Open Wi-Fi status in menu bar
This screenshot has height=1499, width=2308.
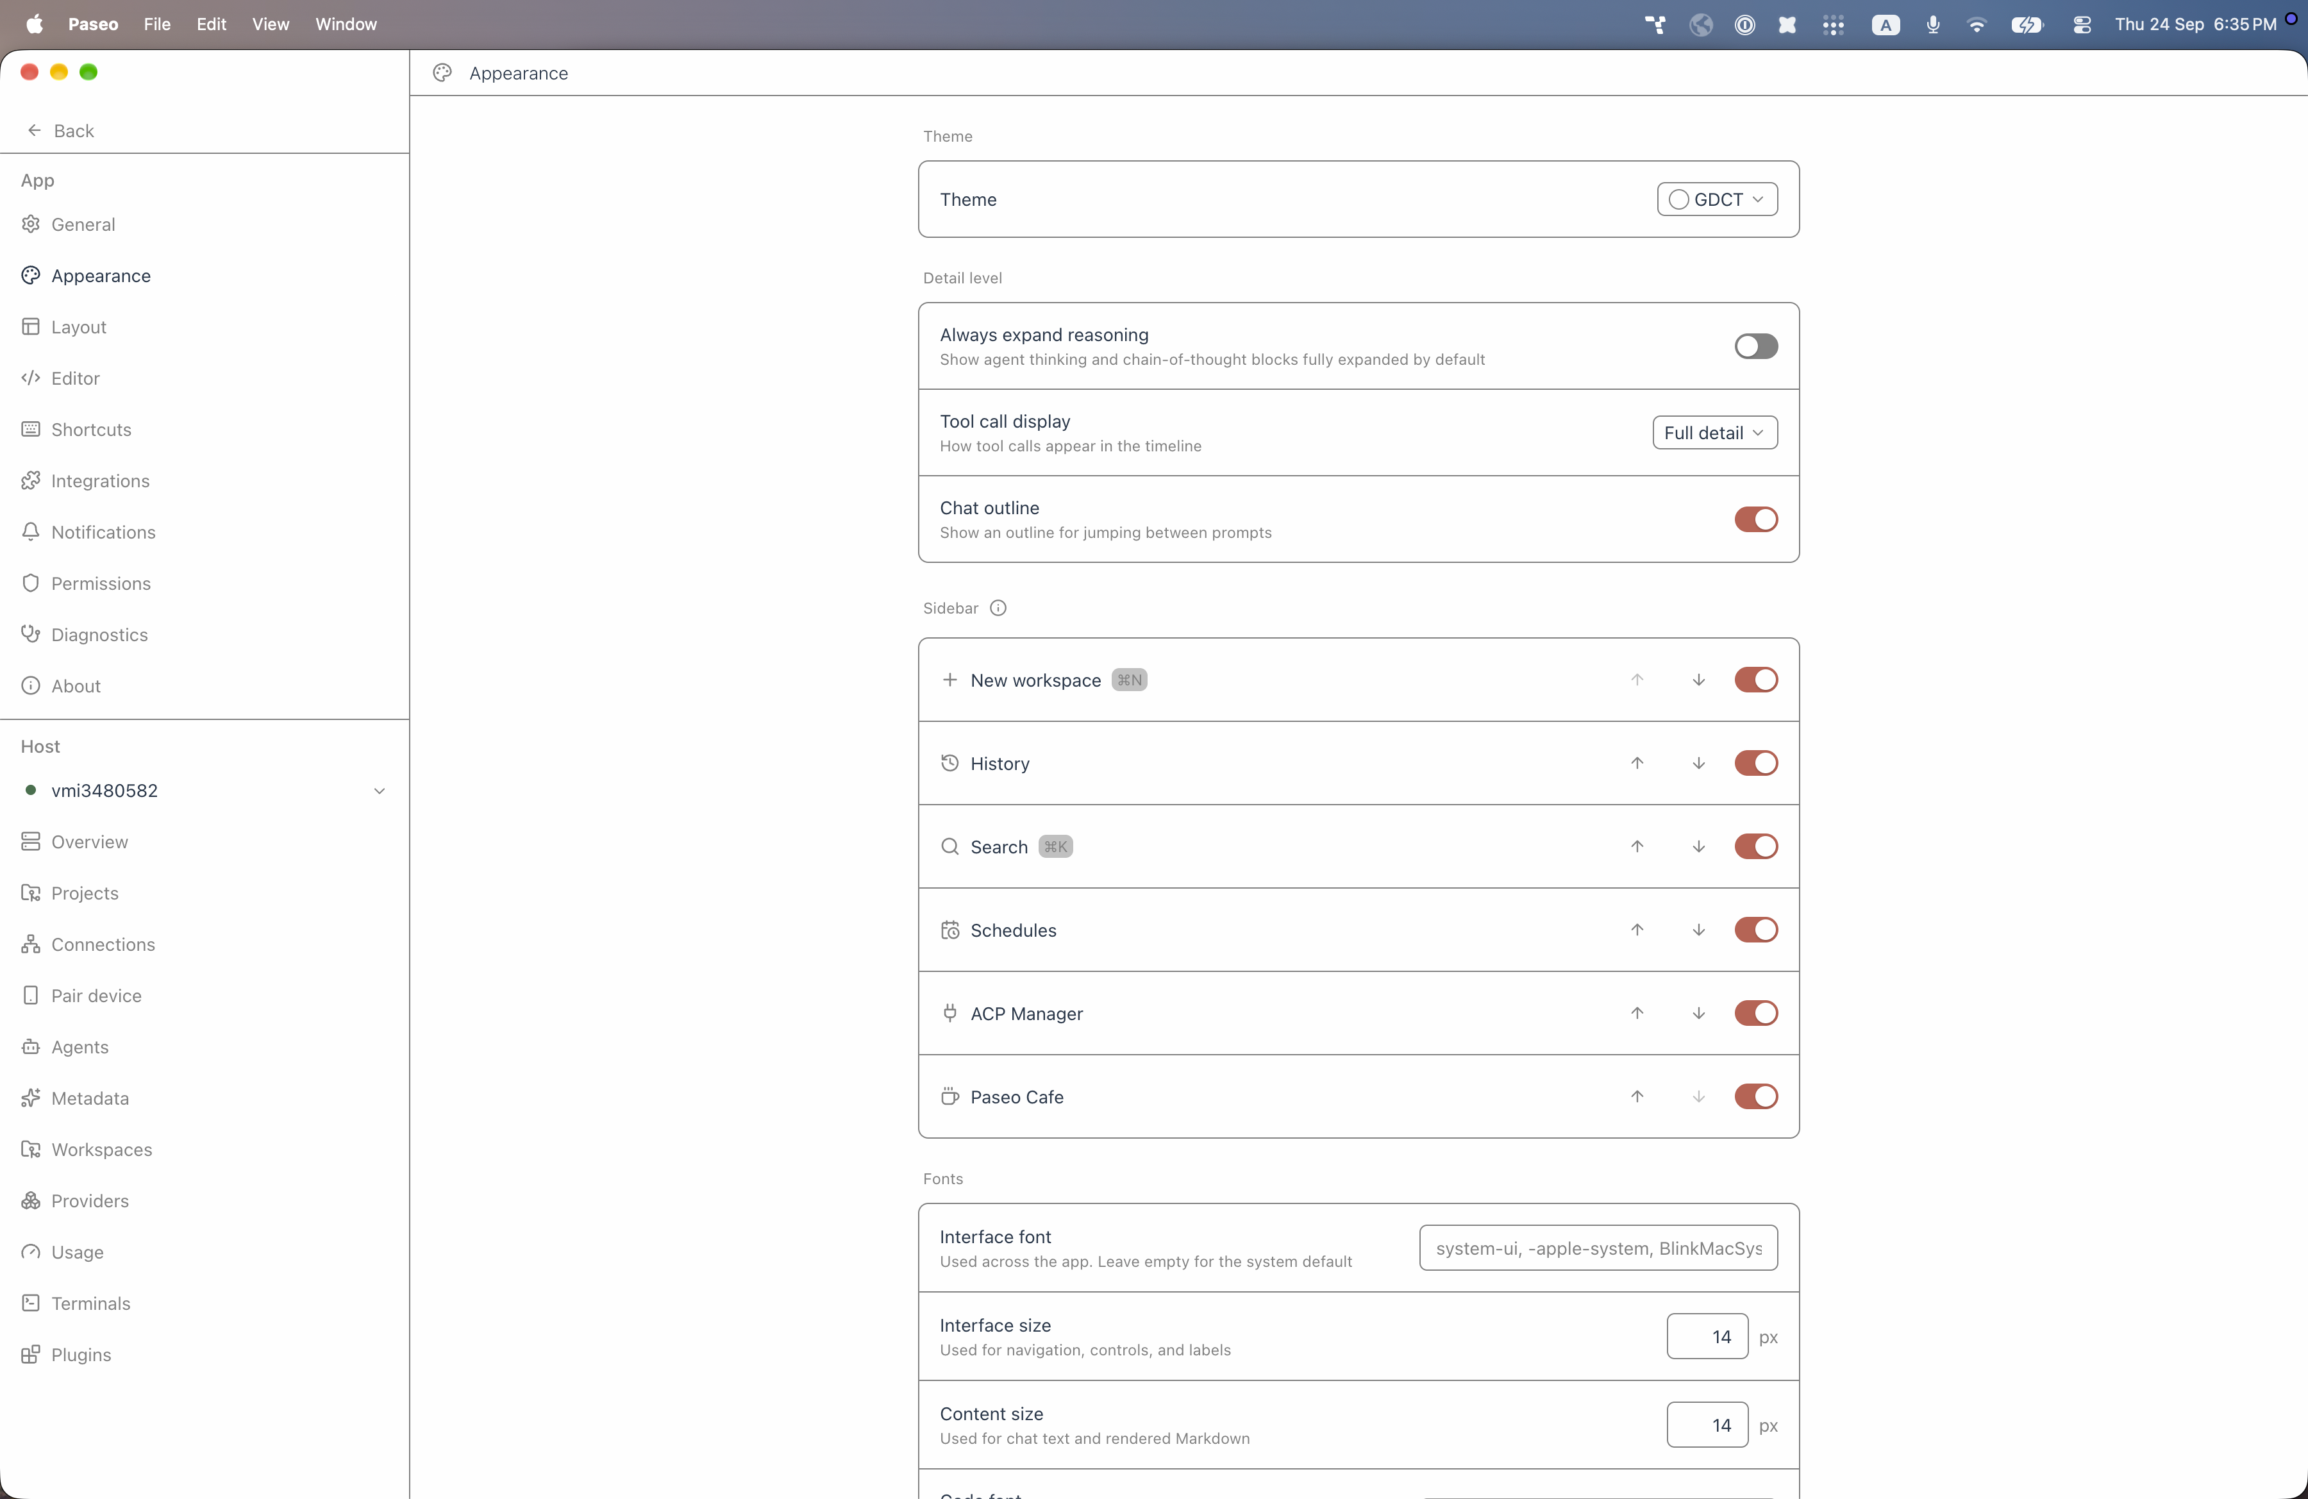tap(1977, 24)
